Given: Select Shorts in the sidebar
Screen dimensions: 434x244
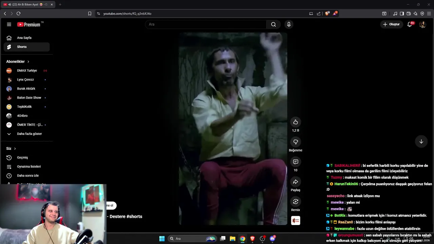Looking at the screenshot, I should coord(26,47).
